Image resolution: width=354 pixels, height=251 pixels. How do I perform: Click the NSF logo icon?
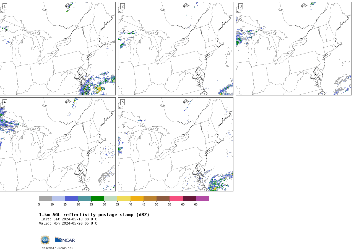click(45, 240)
